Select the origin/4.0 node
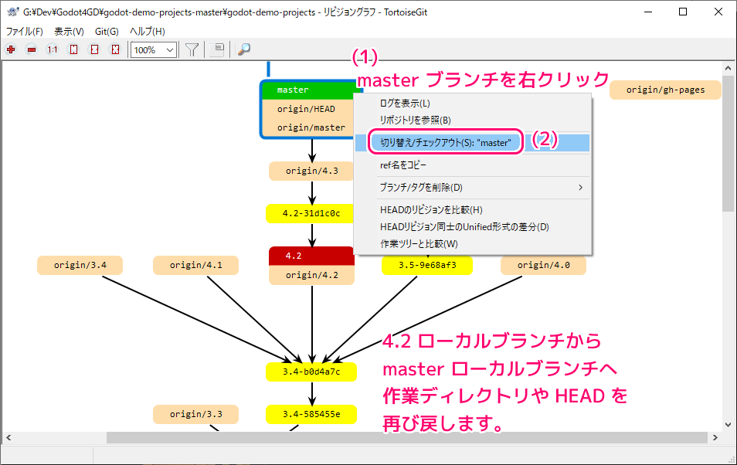 (543, 265)
